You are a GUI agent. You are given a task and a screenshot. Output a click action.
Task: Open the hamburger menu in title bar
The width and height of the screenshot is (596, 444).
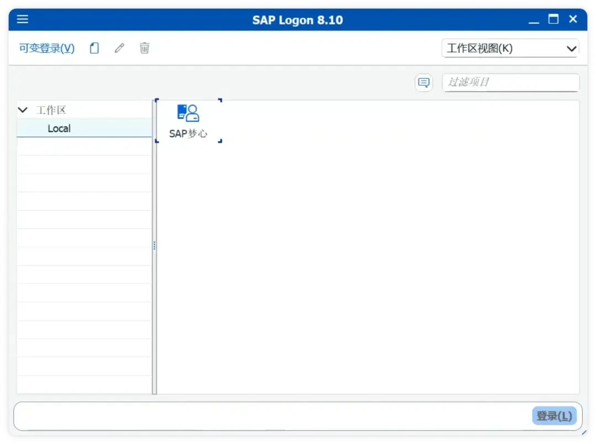click(23, 19)
